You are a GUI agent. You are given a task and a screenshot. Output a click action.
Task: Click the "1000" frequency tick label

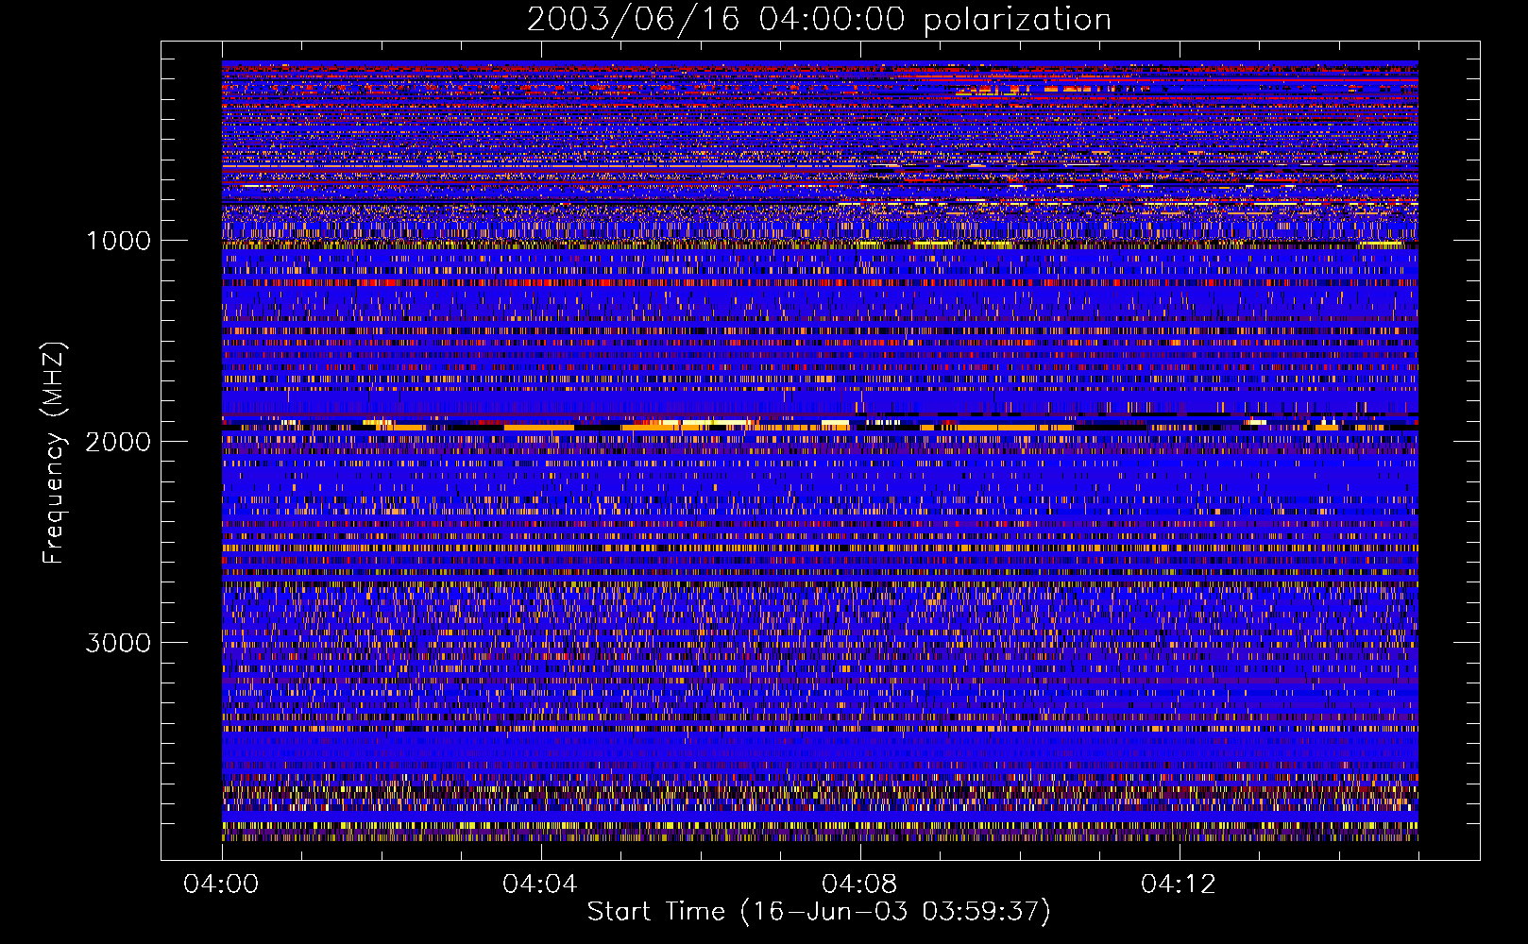tap(118, 241)
